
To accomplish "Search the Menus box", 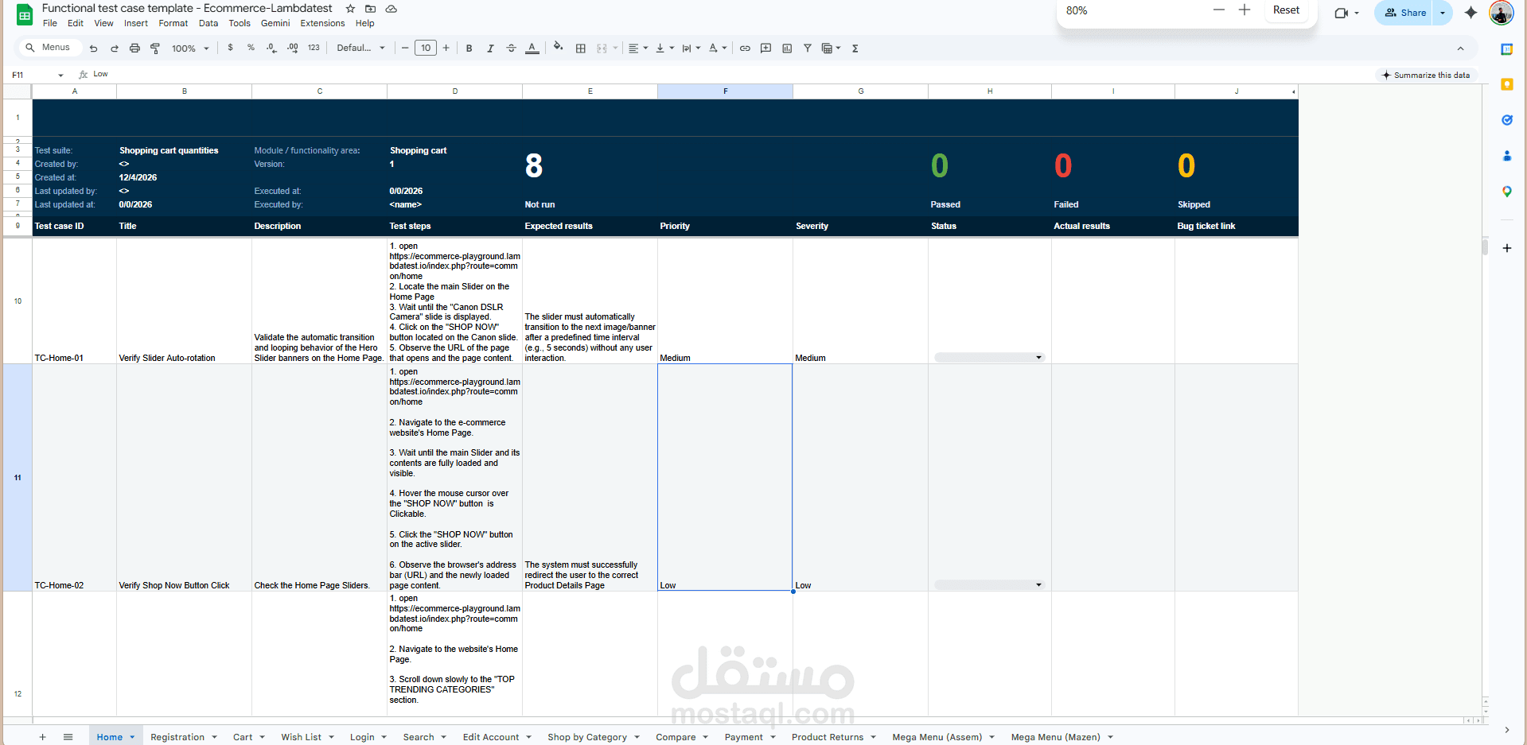I will (49, 48).
